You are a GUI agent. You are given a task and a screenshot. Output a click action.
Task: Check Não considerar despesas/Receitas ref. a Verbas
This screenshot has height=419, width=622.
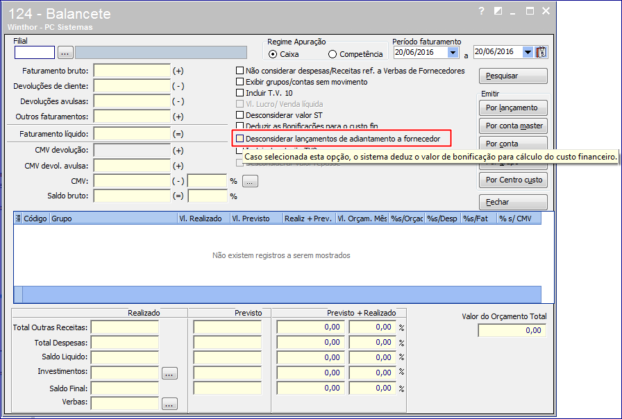tap(239, 71)
